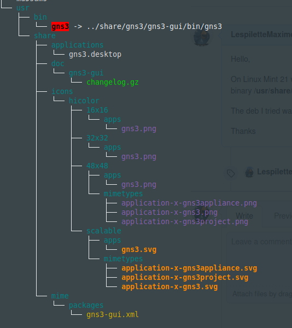Viewport: 292px width, 328px height.
Task: Select the bin directory entry
Action: (x=40, y=17)
